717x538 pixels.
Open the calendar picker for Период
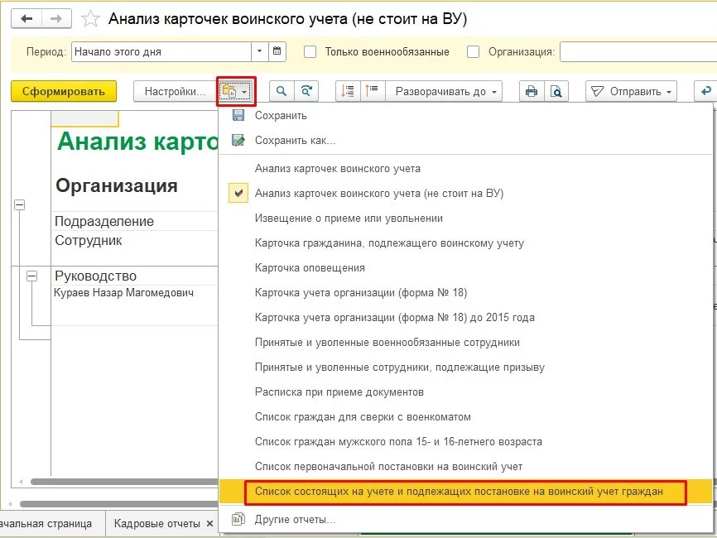coord(277,51)
